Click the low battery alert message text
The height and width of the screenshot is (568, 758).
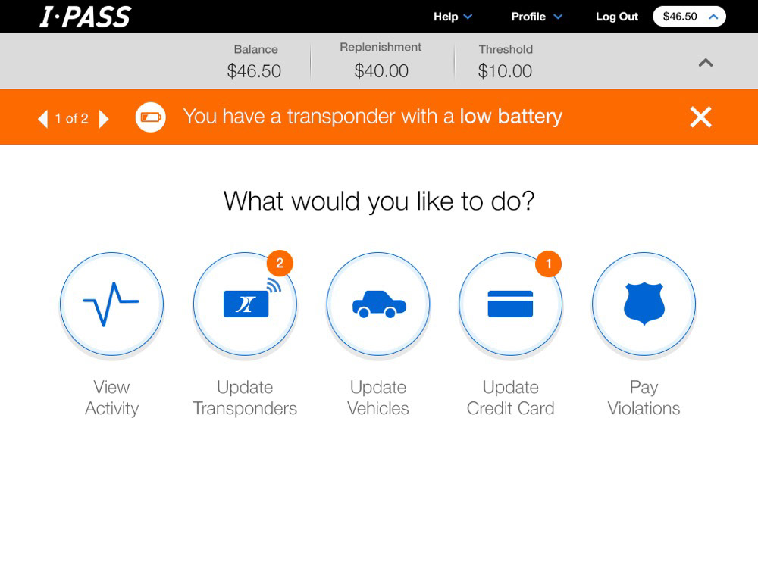(x=373, y=117)
